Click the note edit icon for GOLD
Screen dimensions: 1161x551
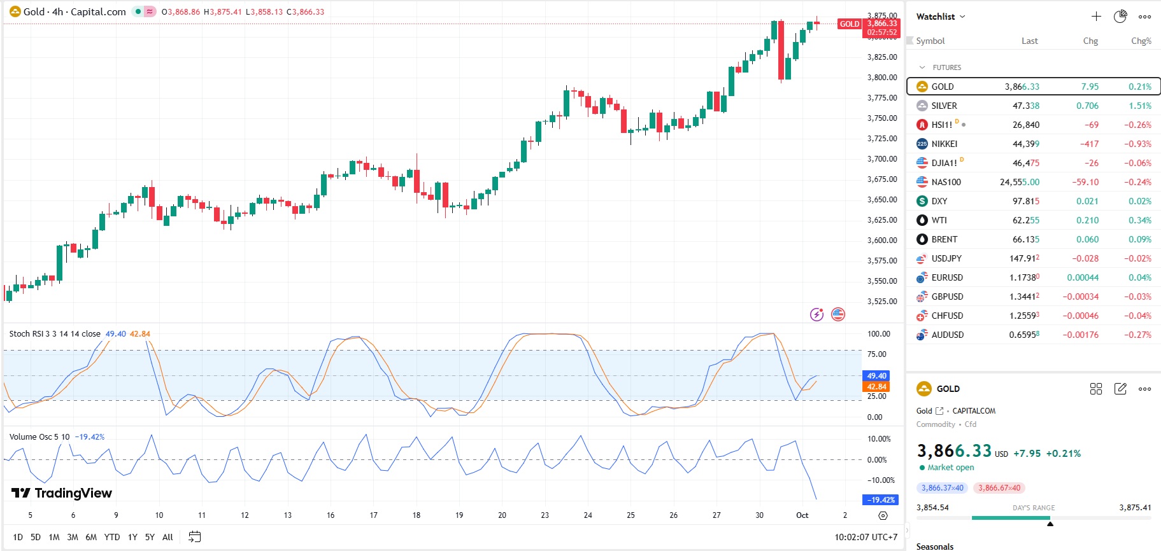(1120, 389)
